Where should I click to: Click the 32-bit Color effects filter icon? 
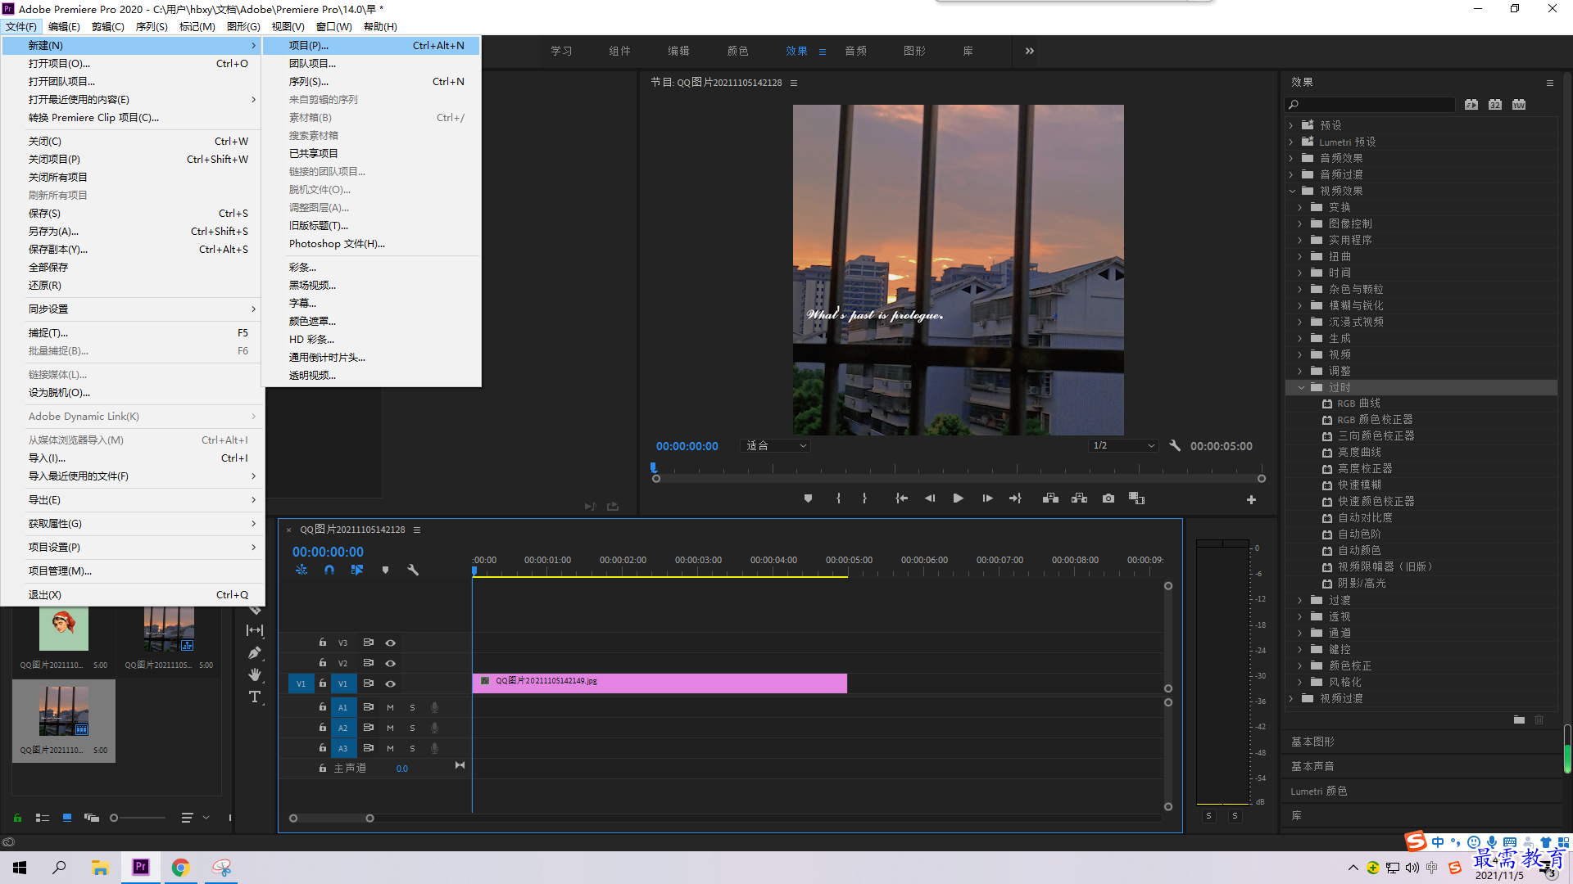(x=1495, y=105)
